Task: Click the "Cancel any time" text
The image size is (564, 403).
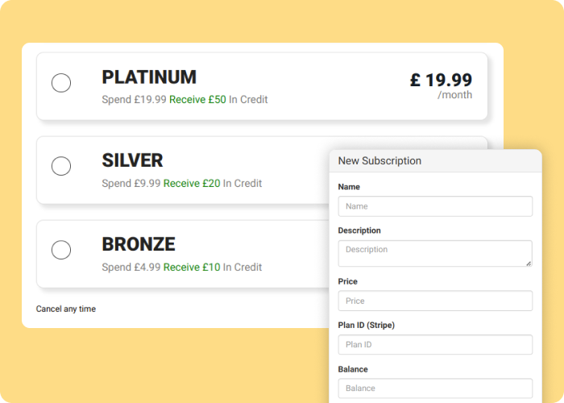Action: tap(66, 309)
